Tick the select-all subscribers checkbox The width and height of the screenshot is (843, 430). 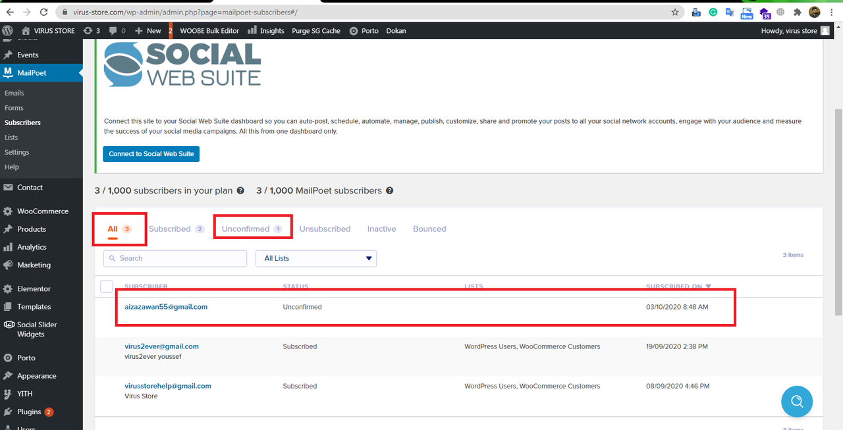[107, 286]
